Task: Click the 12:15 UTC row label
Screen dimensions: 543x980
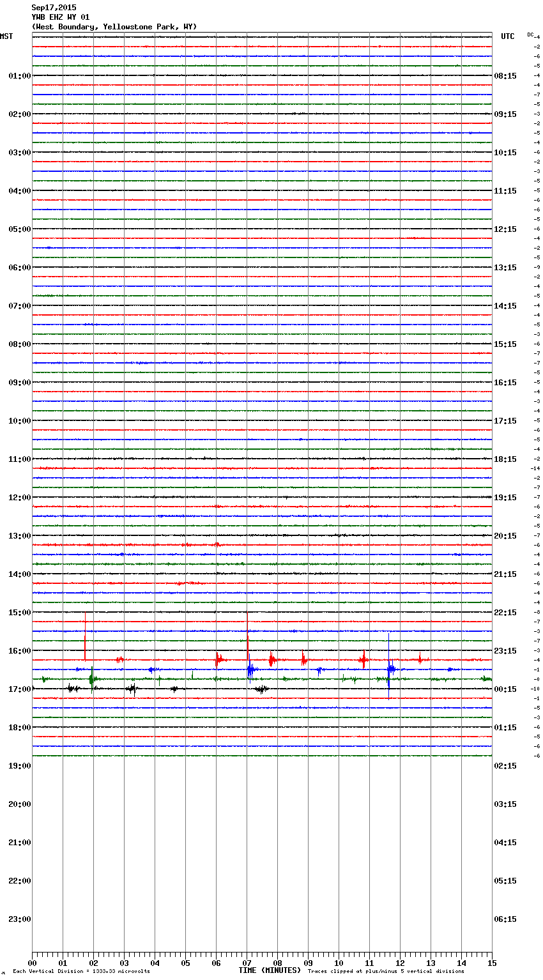Action: pos(505,229)
